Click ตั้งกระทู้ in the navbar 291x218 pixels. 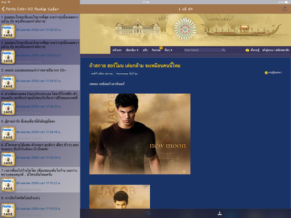tap(255, 50)
